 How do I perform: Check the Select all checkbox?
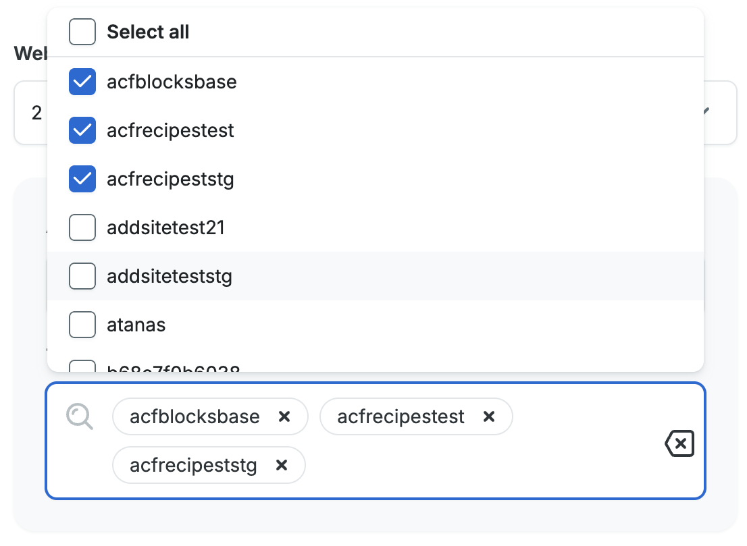pos(82,32)
